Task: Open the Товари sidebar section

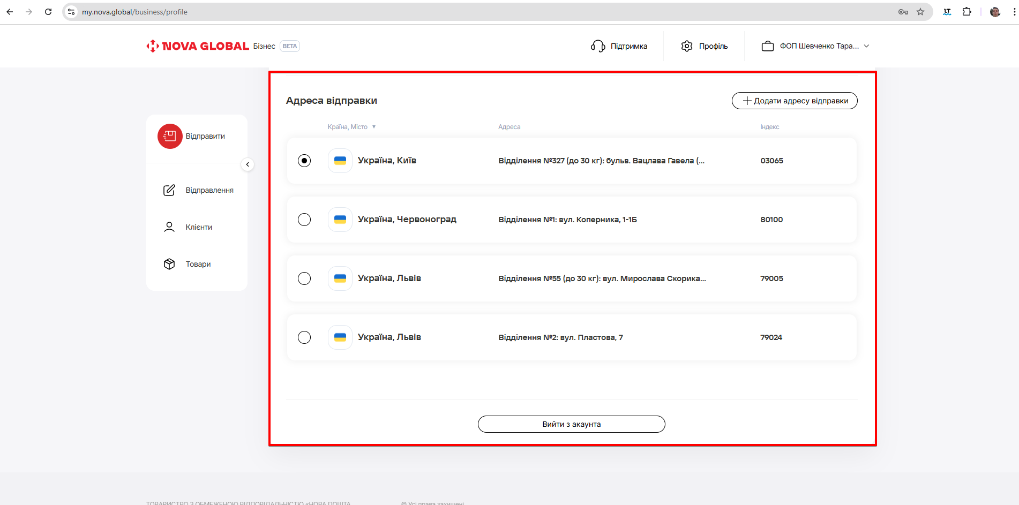Action: 198,264
